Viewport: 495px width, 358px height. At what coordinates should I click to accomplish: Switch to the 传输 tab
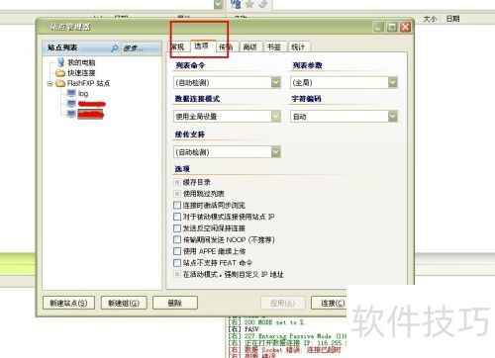click(x=227, y=46)
